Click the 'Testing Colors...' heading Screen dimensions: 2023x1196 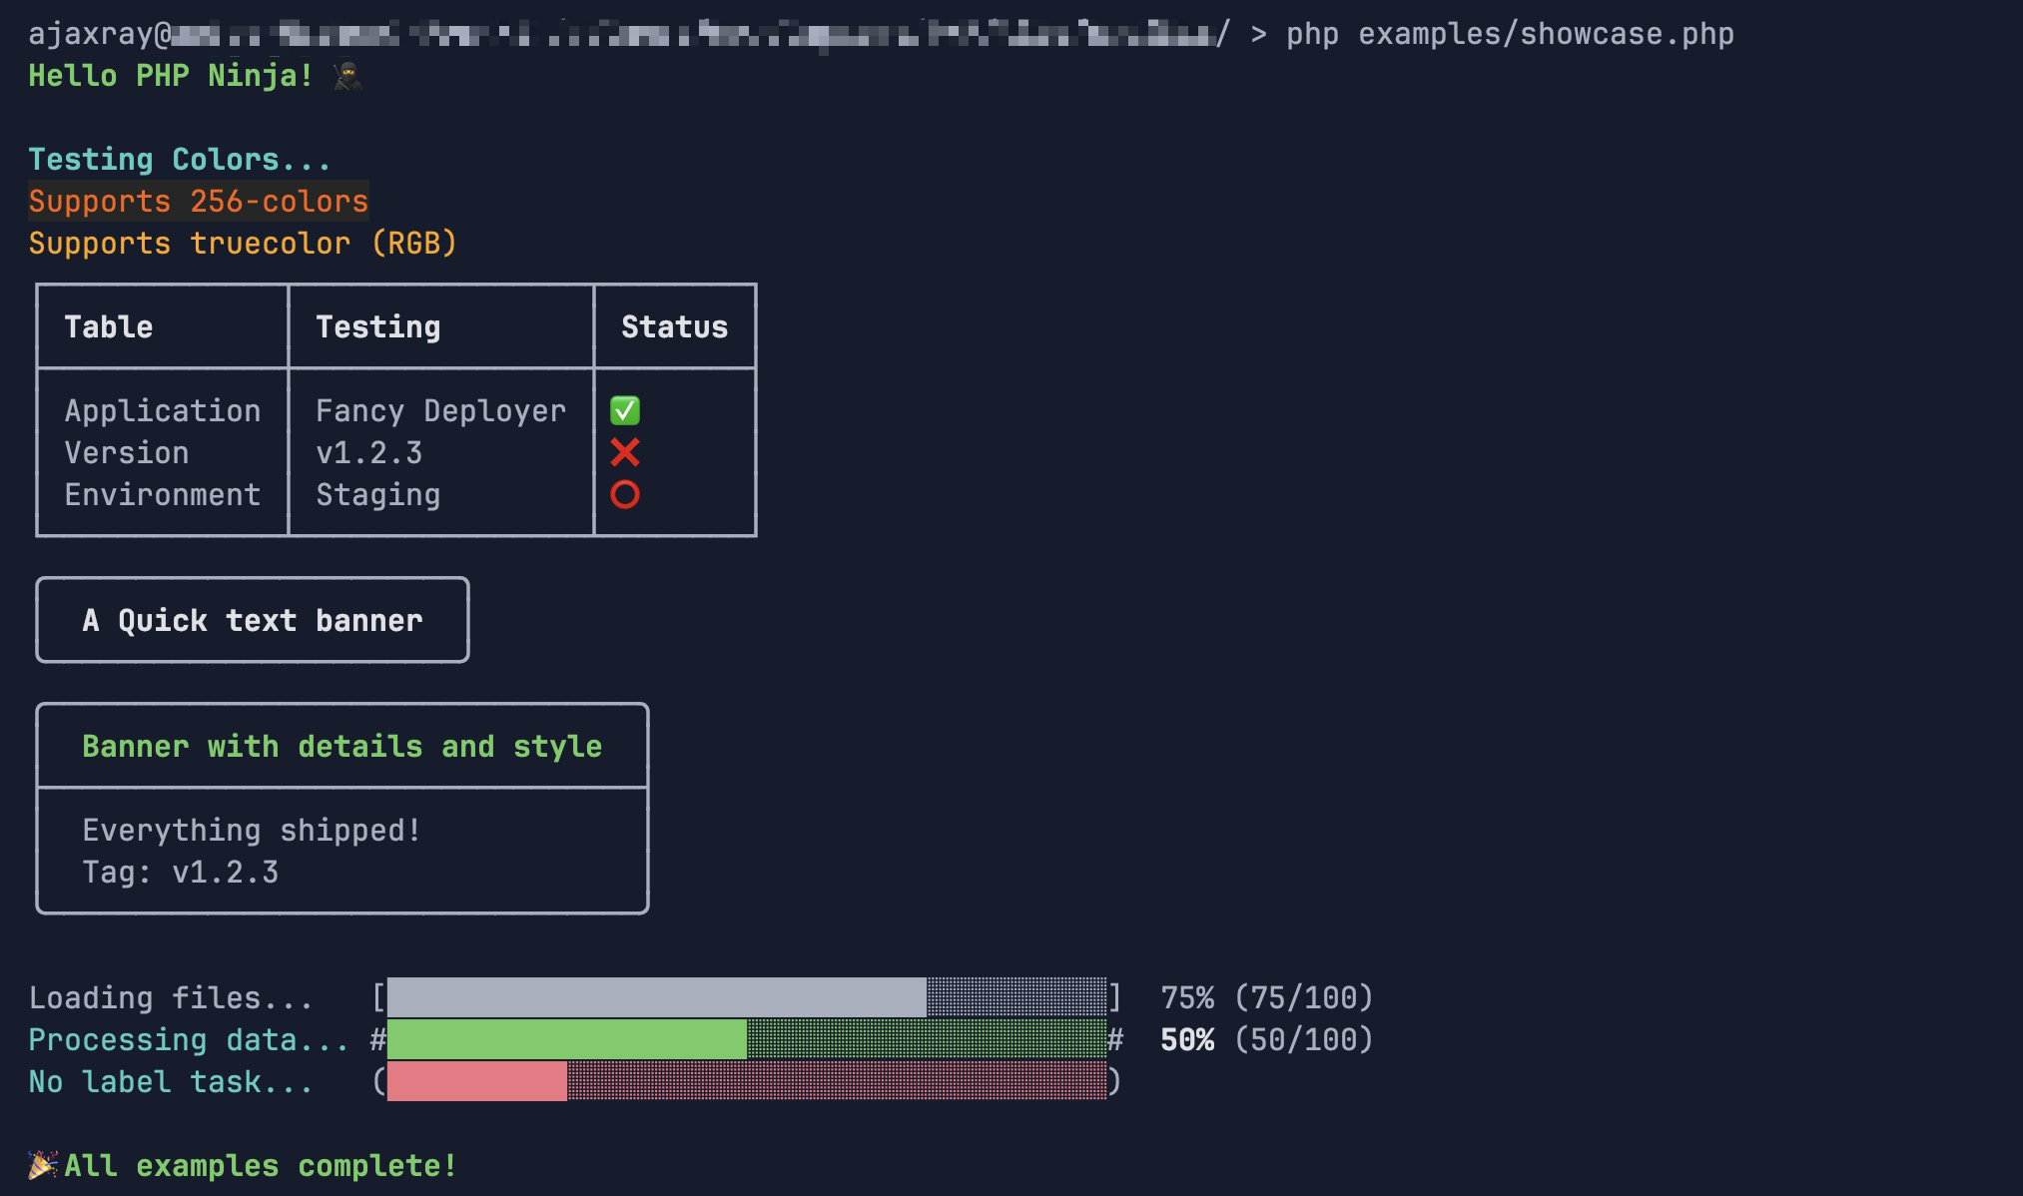pos(180,159)
